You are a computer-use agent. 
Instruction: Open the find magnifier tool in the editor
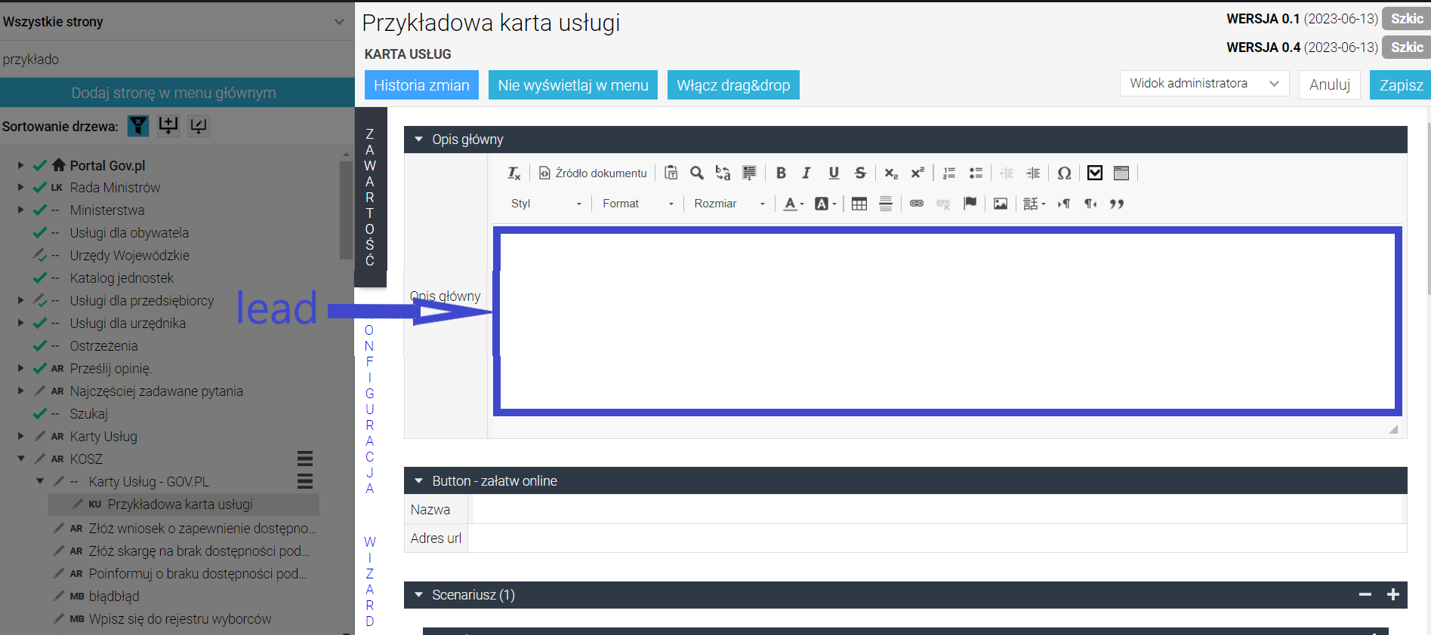[x=696, y=173]
